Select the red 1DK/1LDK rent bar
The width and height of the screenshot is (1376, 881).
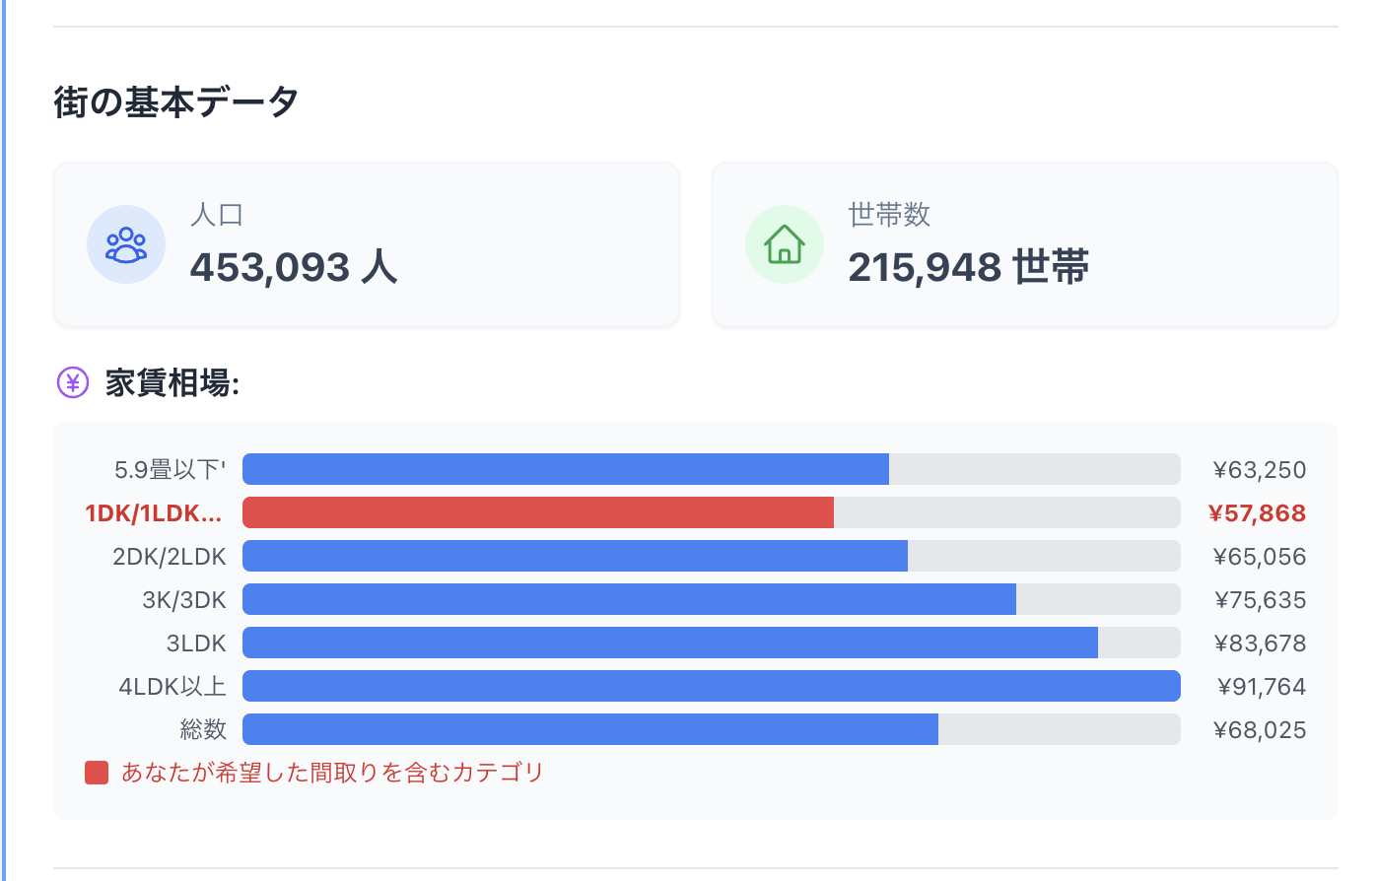(538, 512)
